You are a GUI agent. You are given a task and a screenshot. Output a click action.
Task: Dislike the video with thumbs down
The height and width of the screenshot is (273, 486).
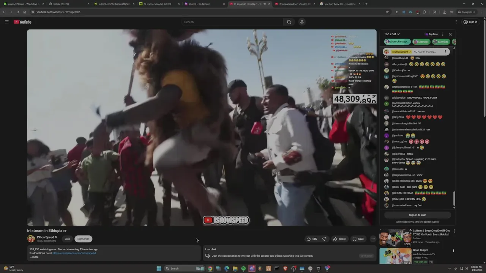(x=324, y=239)
